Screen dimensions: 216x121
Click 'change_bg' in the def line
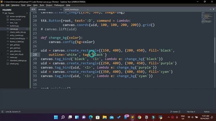(58, 38)
